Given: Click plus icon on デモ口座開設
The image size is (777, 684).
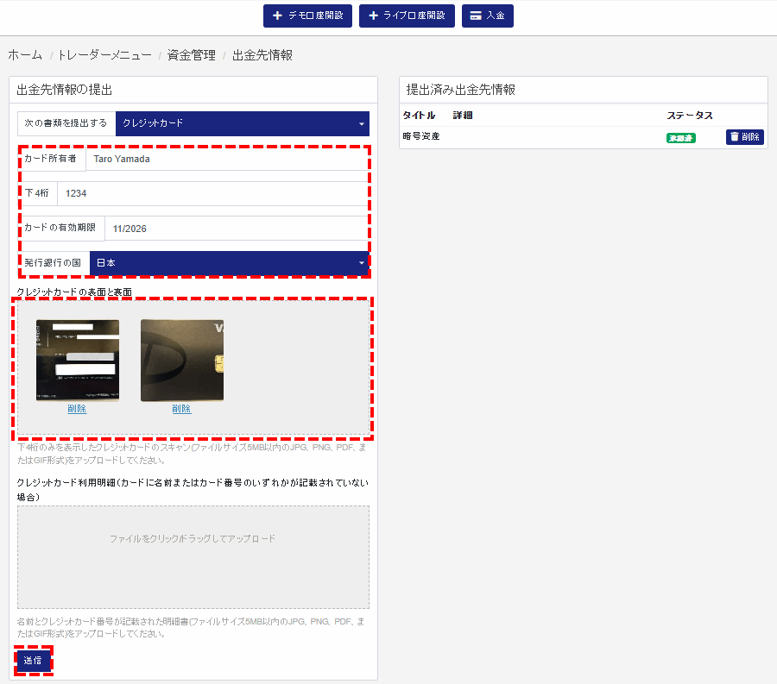Looking at the screenshot, I should pos(277,16).
